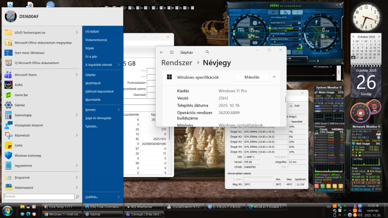Launch Game Bar from the Start menu
Viewport: 388px width, 218px height.
pos(8,95)
